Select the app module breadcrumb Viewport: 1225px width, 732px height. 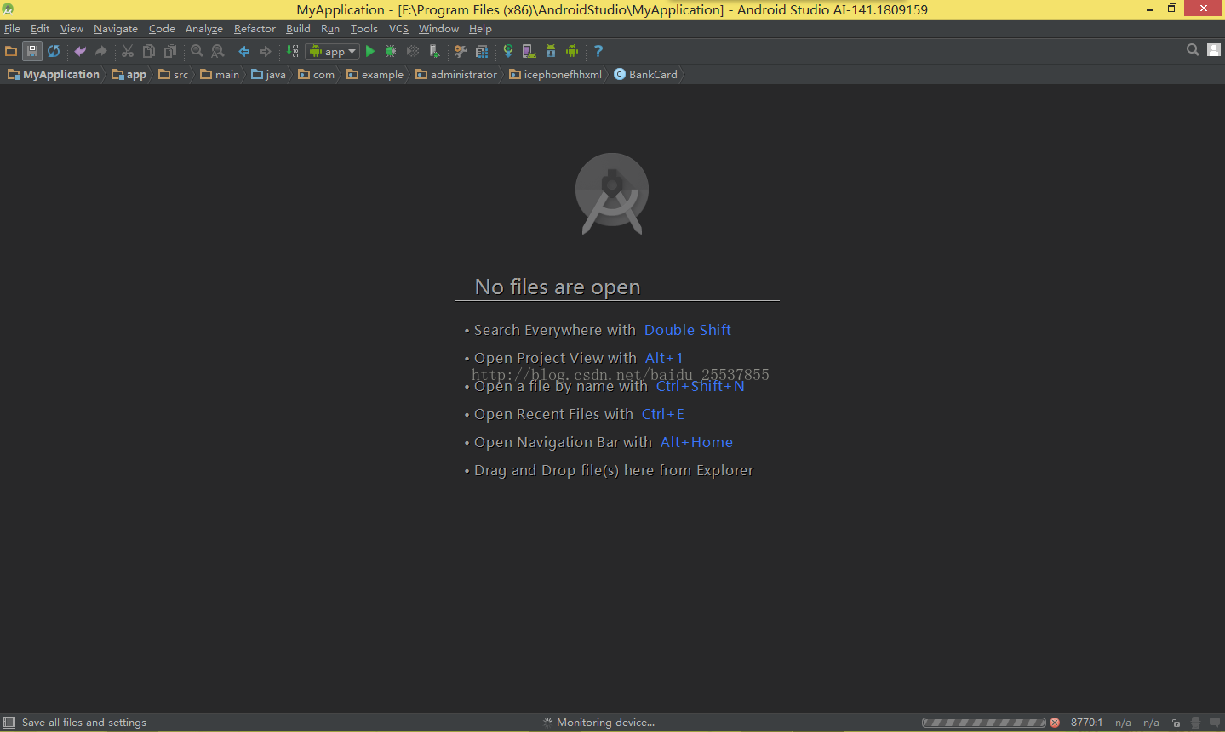tap(129, 75)
